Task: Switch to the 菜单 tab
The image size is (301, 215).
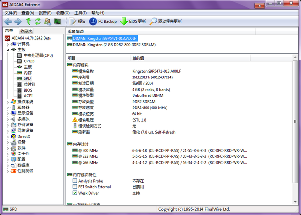Action: 9,31
